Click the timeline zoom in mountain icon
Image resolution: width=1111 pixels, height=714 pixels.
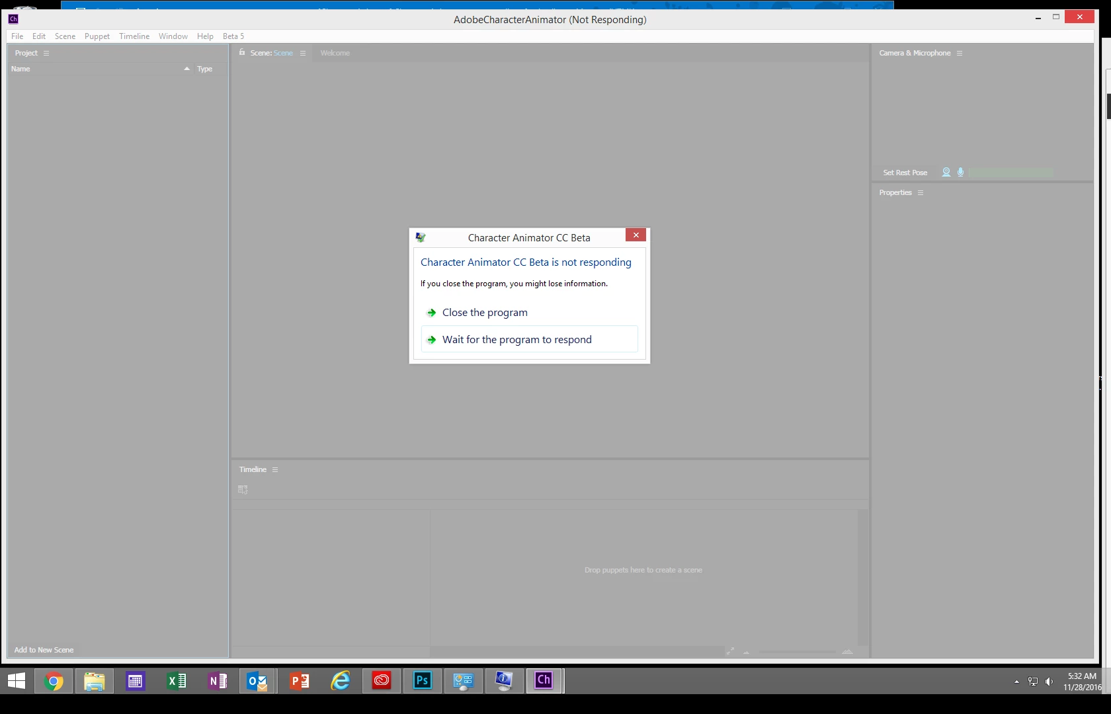coord(847,651)
